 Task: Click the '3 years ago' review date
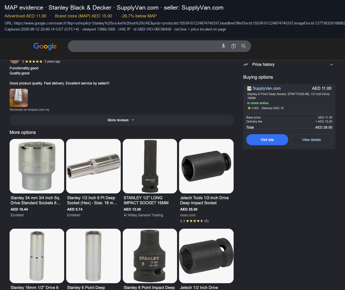click(52, 62)
